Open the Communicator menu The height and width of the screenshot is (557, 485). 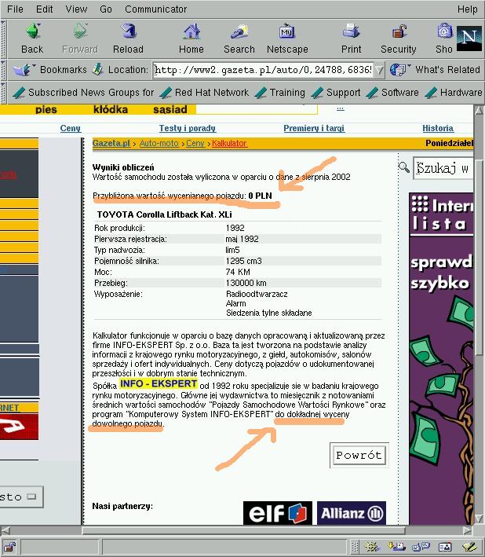pyautogui.click(x=155, y=9)
